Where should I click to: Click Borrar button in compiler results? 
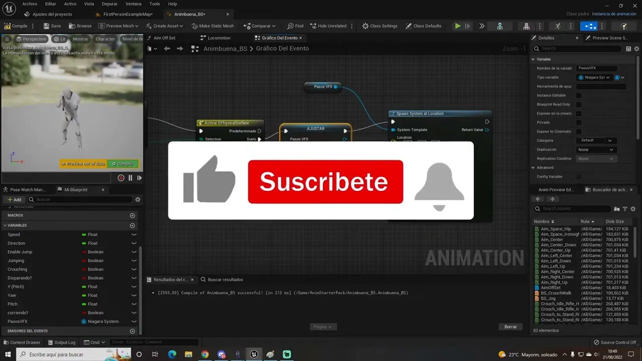point(511,327)
